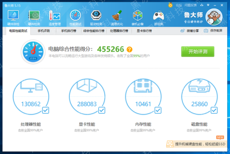Click 磁盘性能 label
The height and width of the screenshot is (154, 230).
click(200, 124)
